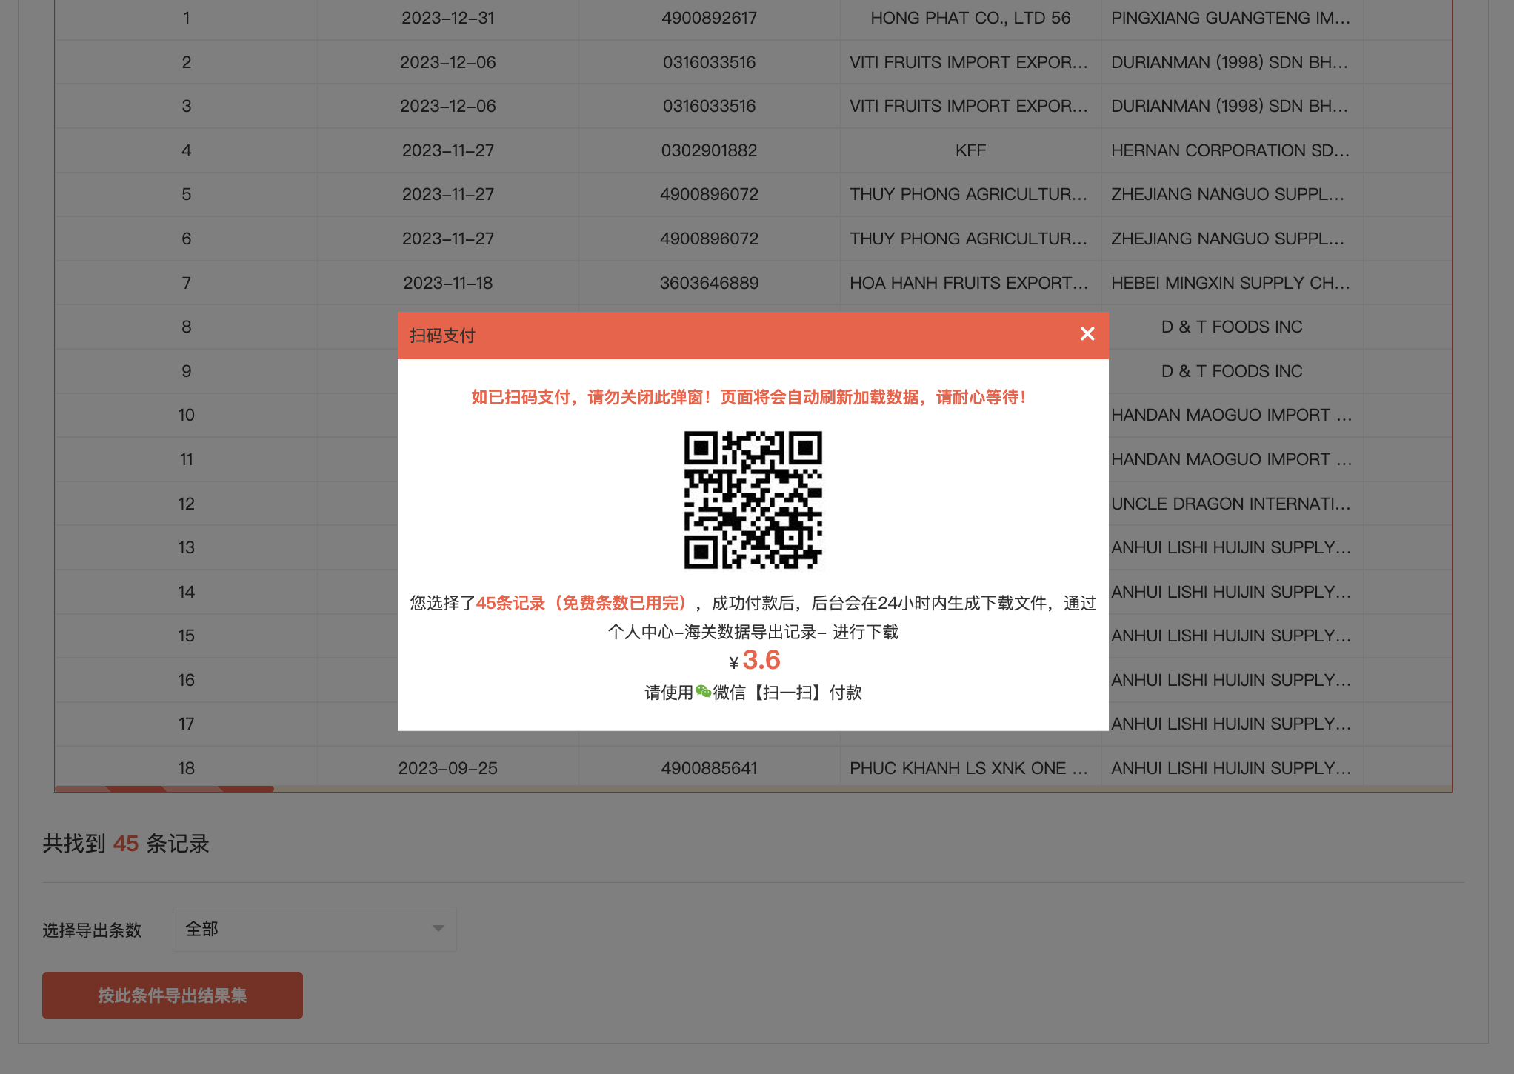This screenshot has height=1074, width=1514.
Task: Click THUY PHONG AGRICULTUR... in row 5
Action: [x=969, y=194]
